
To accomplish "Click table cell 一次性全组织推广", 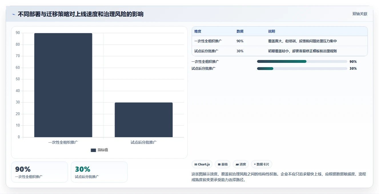I will 208,41.
